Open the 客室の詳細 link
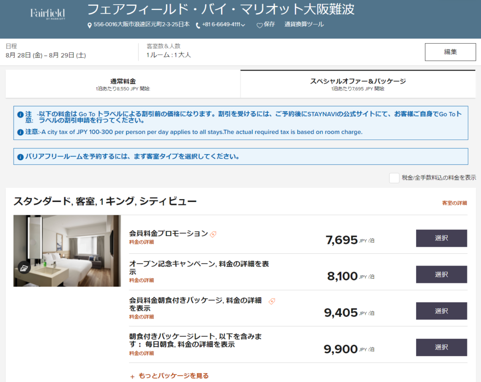This screenshot has width=481, height=382. [454, 203]
